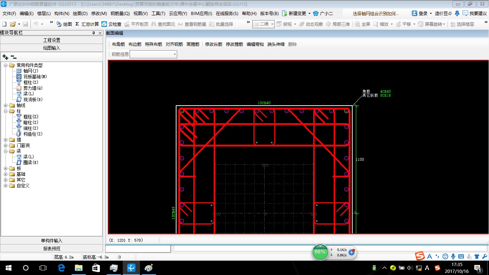Viewport: 489px width, 275px height.
Task: Open the 编辑(E) menu
Action: (x=26, y=13)
